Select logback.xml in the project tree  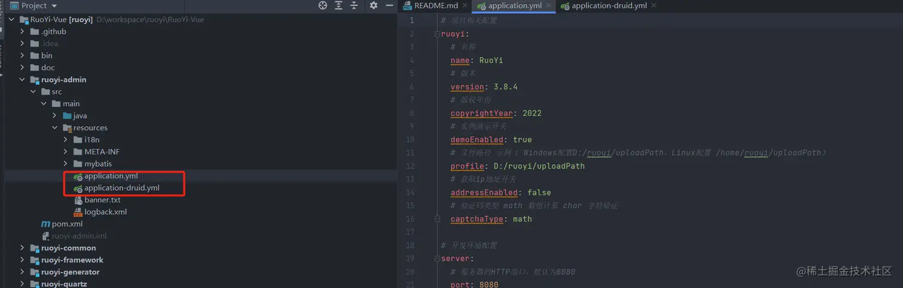(105, 212)
